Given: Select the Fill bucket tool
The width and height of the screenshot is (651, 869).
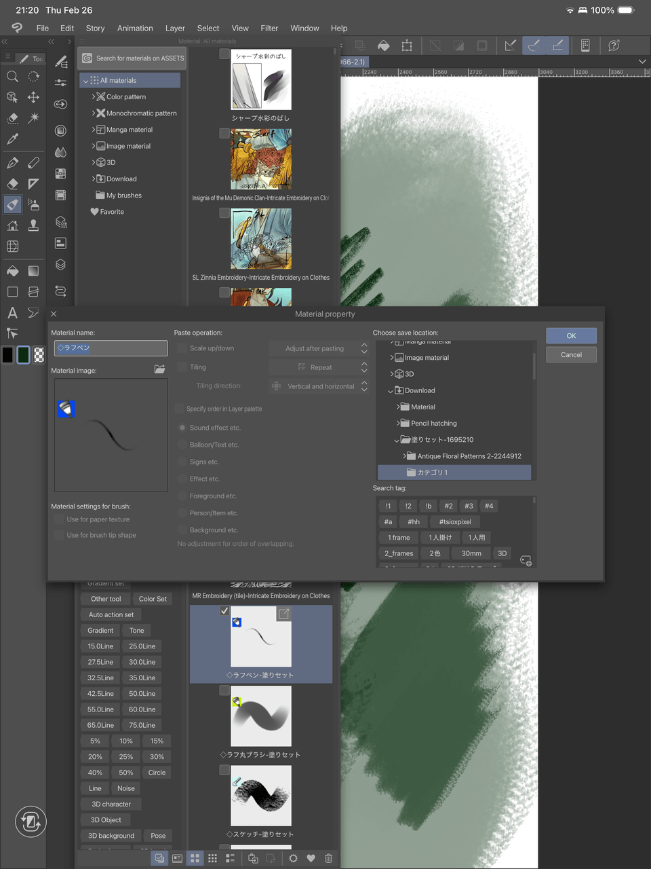Looking at the screenshot, I should [x=12, y=271].
